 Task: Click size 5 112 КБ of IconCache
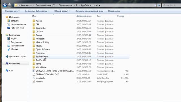(x=125, y=78)
